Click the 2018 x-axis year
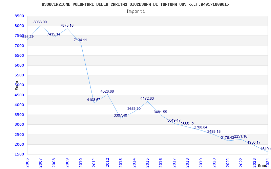Screen dimensions: 271x169 pos(188,163)
